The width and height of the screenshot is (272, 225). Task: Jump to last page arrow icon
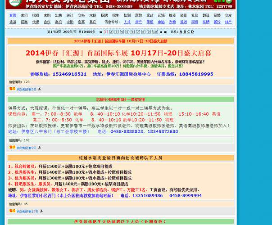(165, 32)
